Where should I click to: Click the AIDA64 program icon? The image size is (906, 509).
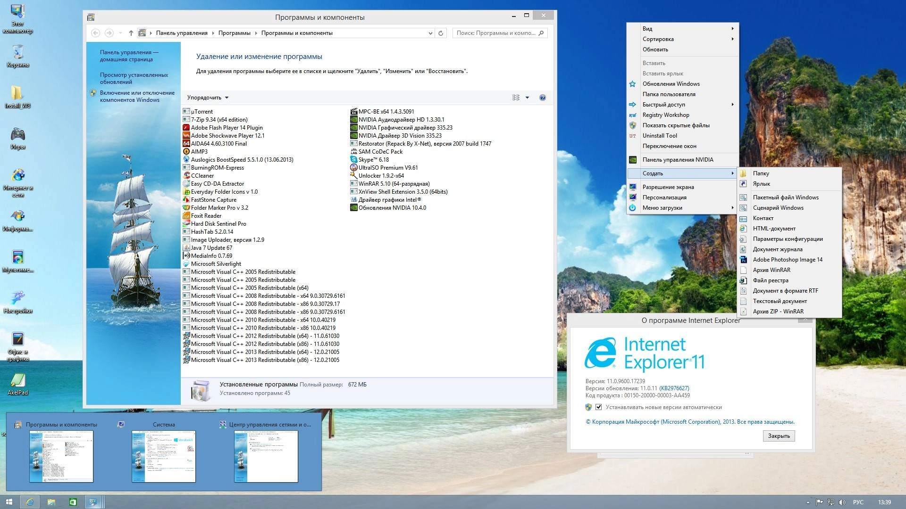point(186,143)
